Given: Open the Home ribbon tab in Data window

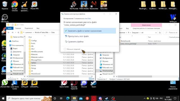Looking at the screenshot, I should [18, 28].
